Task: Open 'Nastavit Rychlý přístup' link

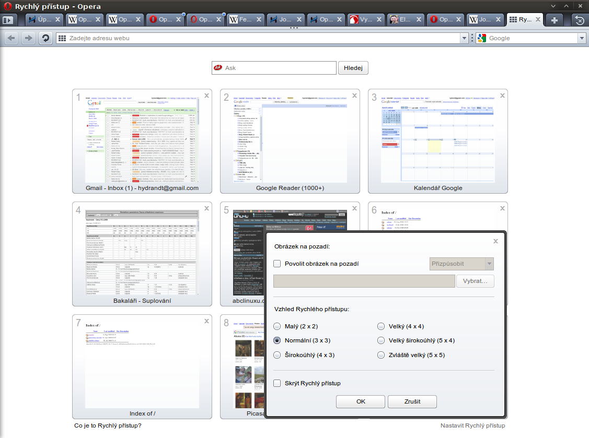Action: click(x=472, y=425)
